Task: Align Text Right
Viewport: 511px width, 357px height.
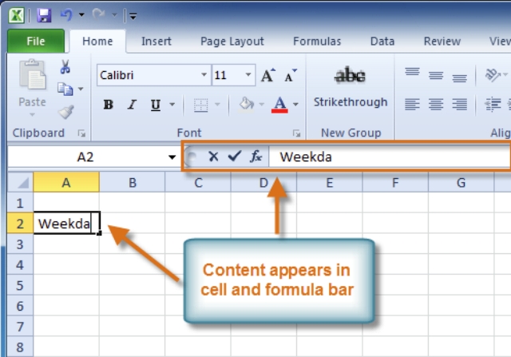Action: coord(459,105)
